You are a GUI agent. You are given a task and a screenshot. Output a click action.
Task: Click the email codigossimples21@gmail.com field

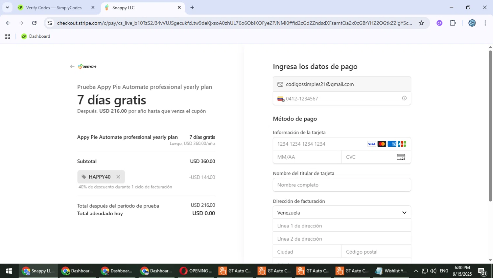[x=342, y=84]
